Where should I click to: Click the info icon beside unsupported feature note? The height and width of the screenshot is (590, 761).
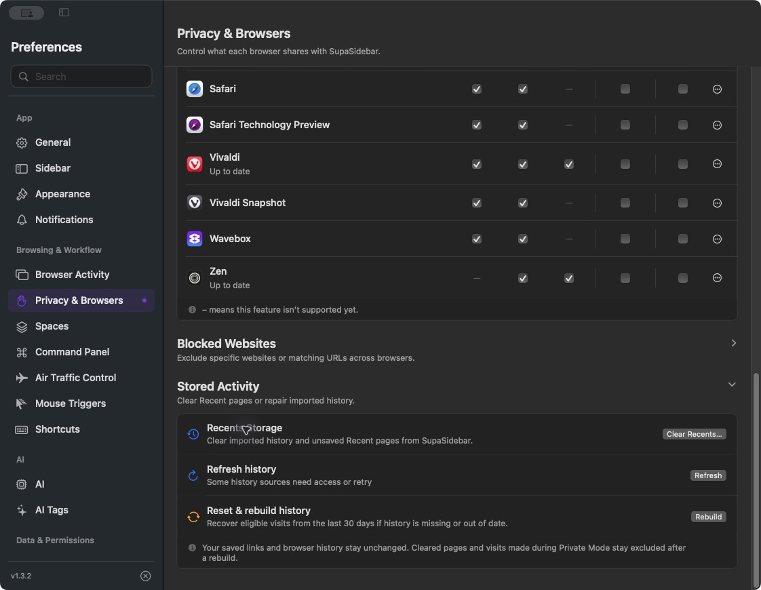pos(192,309)
